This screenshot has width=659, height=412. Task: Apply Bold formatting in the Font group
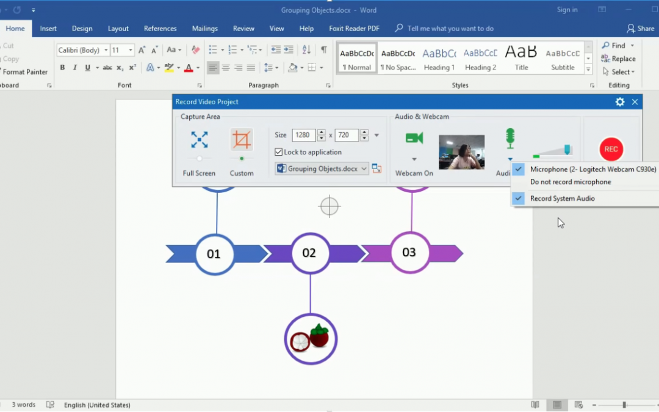pyautogui.click(x=62, y=68)
